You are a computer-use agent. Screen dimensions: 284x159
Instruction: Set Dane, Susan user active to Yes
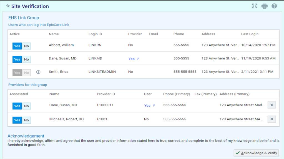[x=17, y=59]
